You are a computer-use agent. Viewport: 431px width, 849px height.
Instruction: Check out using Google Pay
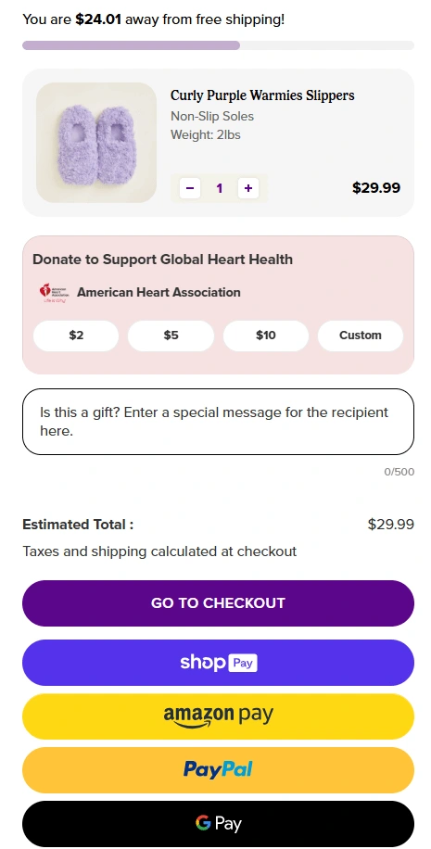point(218,824)
